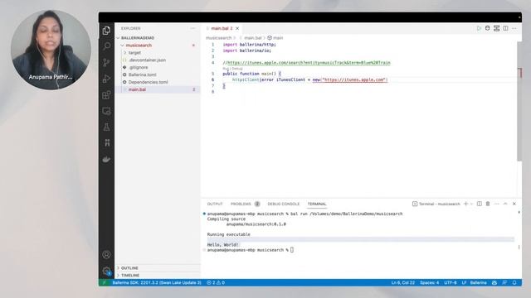Split the terminal pane
531x298 pixels.
click(x=480, y=204)
